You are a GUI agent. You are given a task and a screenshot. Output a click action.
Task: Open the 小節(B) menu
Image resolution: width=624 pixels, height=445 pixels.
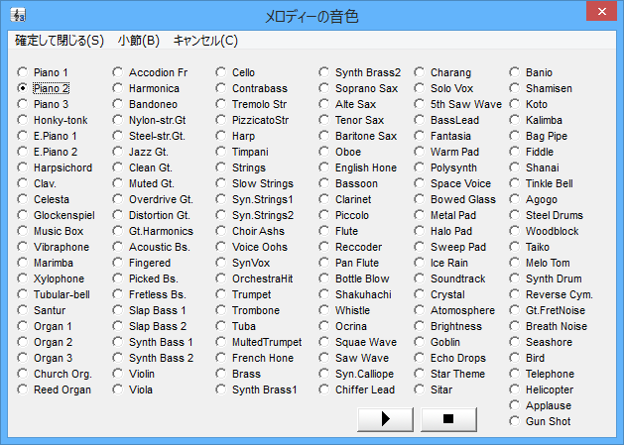coord(138,41)
